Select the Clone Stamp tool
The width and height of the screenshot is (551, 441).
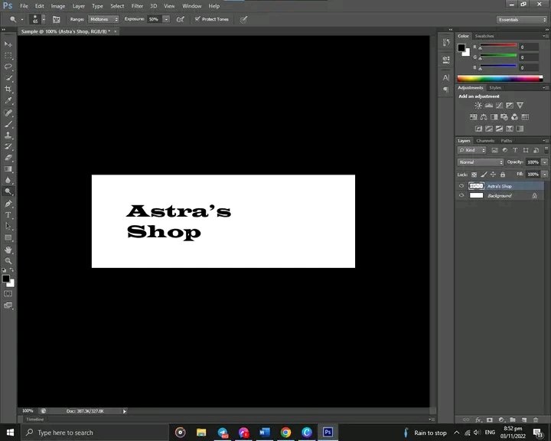[x=8, y=136]
